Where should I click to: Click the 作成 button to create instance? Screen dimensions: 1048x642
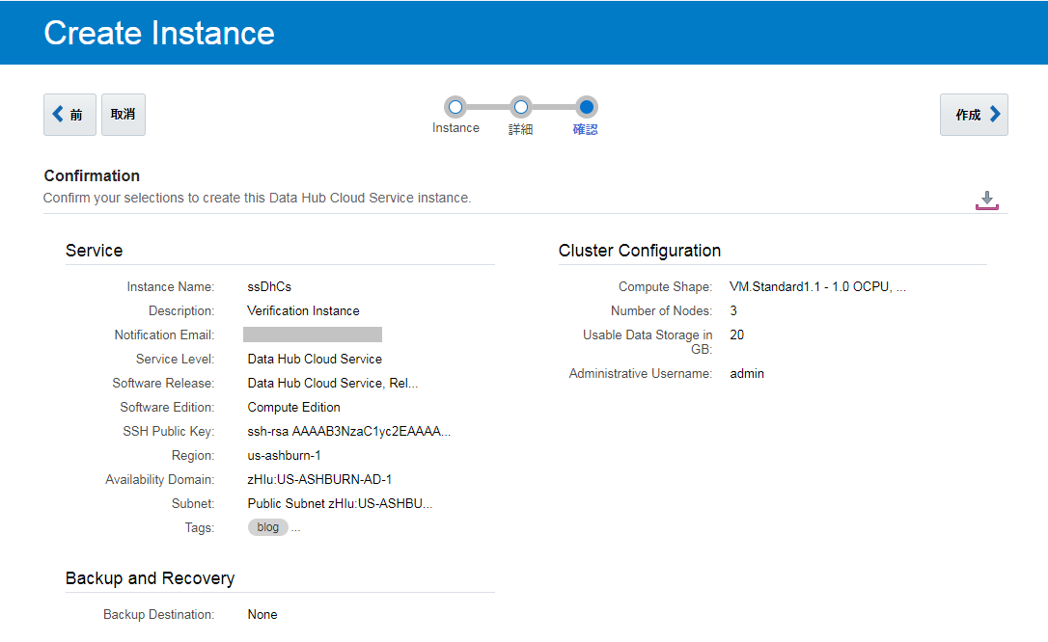[974, 115]
